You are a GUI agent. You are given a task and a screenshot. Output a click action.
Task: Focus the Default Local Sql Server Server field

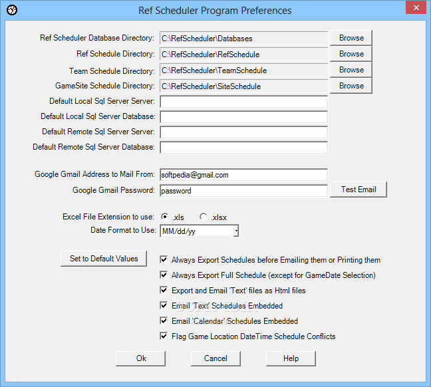pos(243,102)
